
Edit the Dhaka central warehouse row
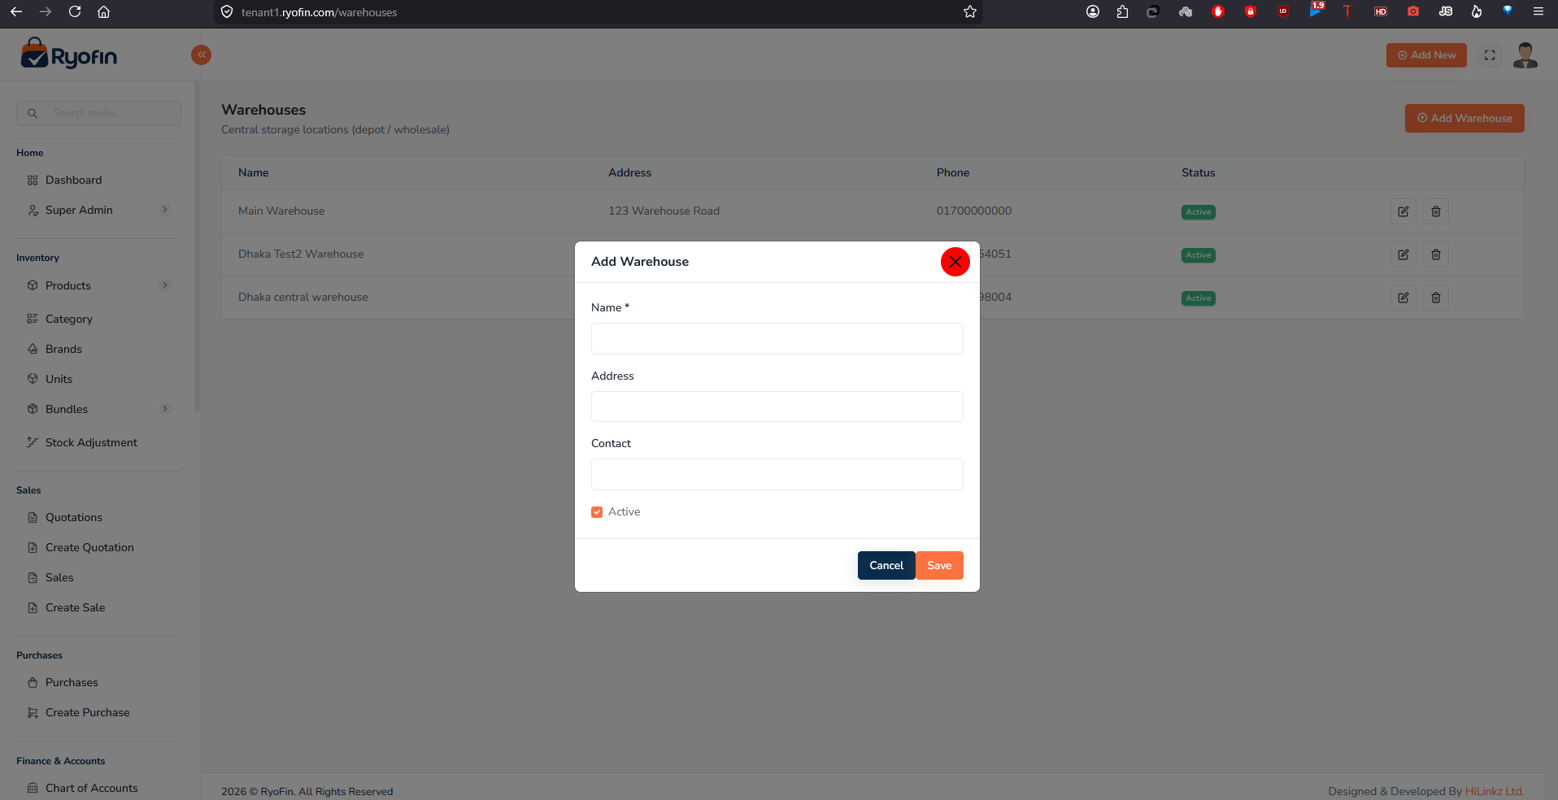pos(1404,298)
